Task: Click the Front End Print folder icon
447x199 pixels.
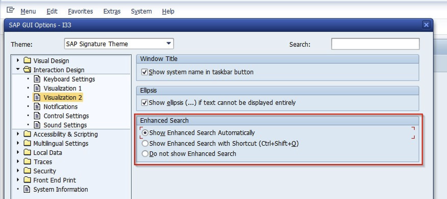Action: coord(27,180)
